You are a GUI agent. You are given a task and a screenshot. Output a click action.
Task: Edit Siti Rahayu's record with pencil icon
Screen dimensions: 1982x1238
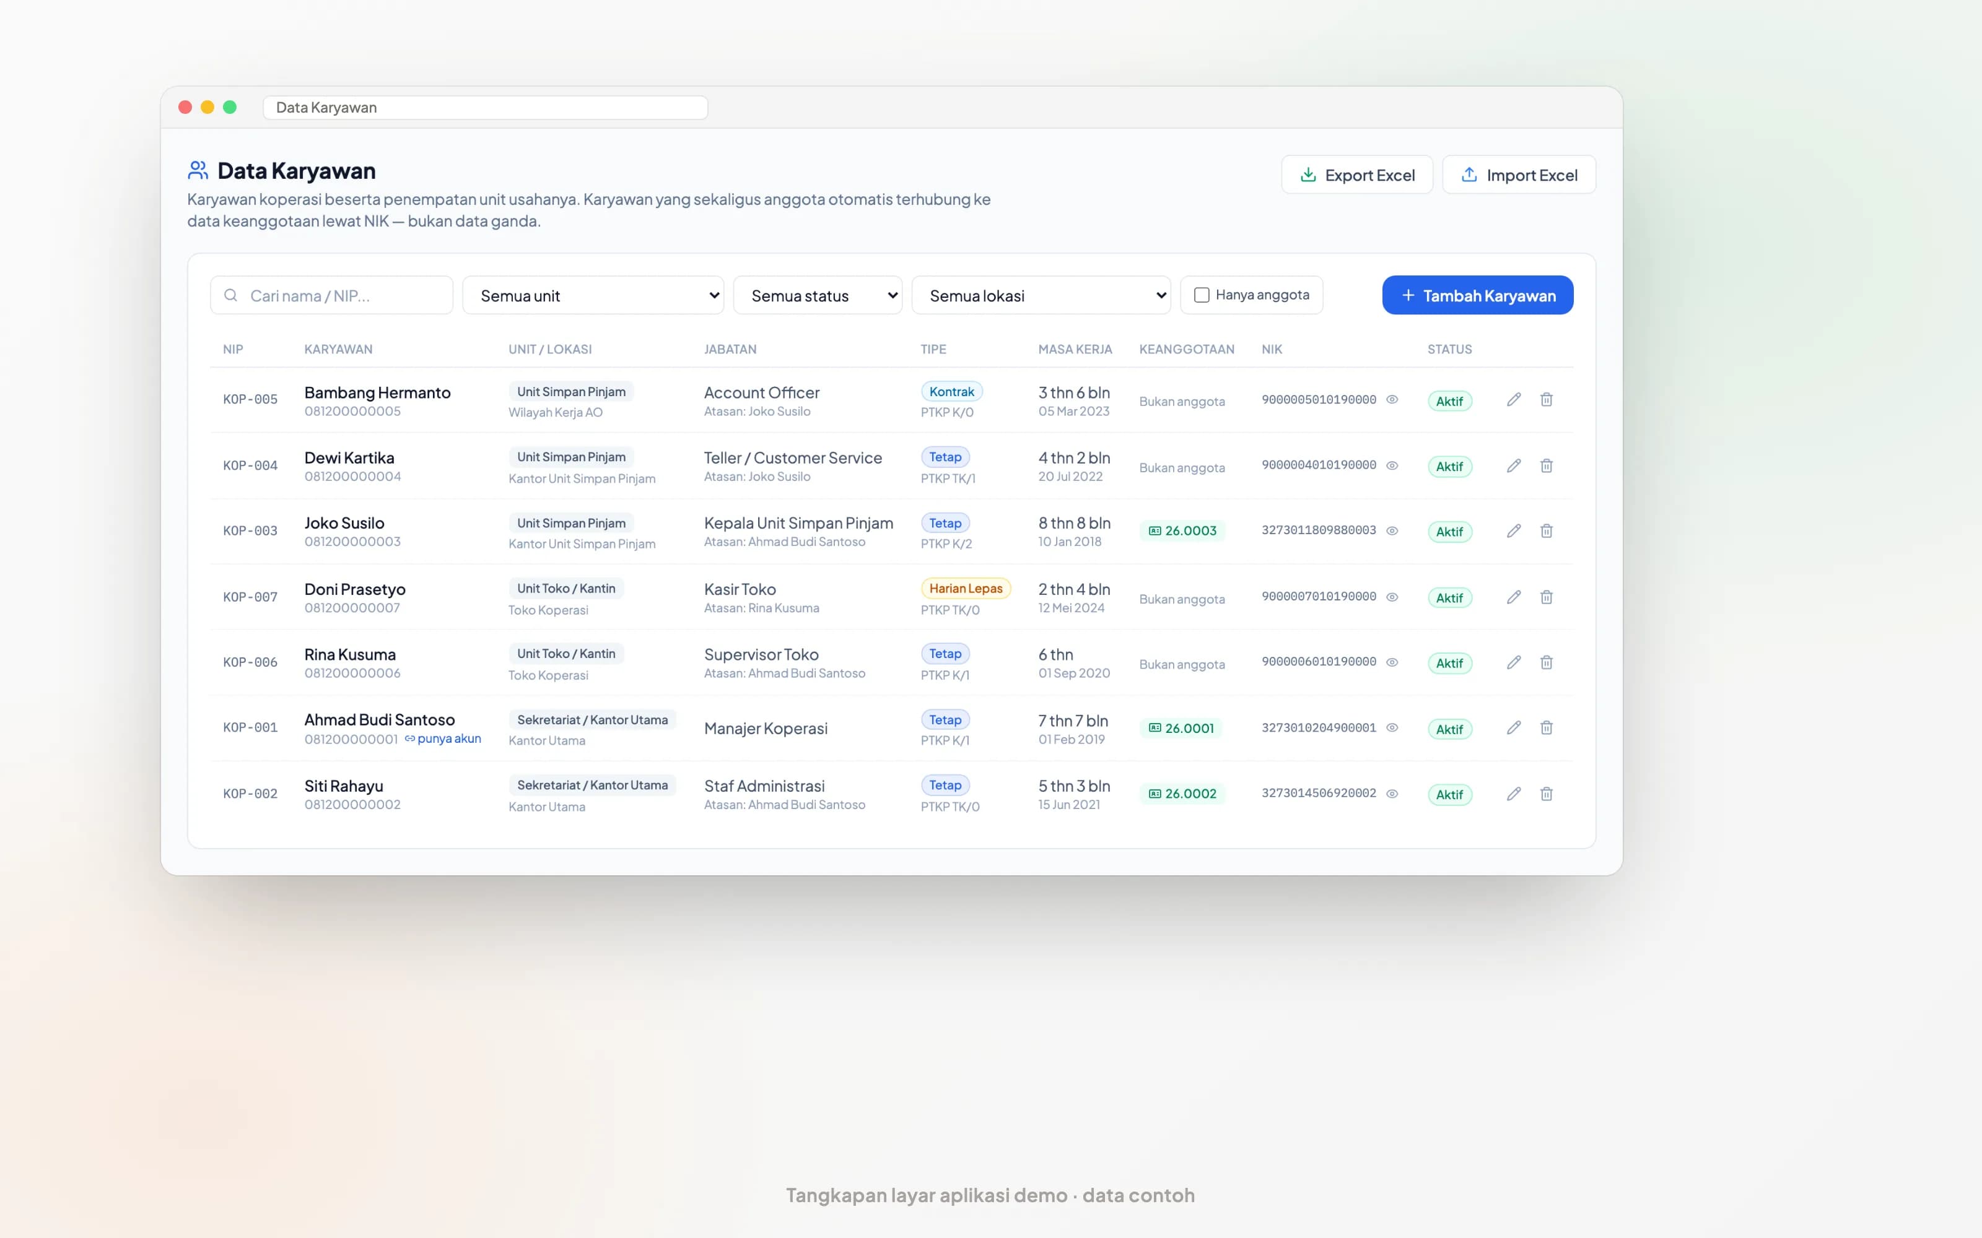pyautogui.click(x=1514, y=794)
